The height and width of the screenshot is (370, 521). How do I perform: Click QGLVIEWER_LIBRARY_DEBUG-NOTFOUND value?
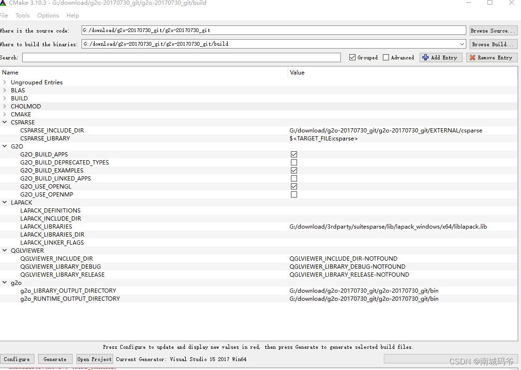pyautogui.click(x=347, y=266)
